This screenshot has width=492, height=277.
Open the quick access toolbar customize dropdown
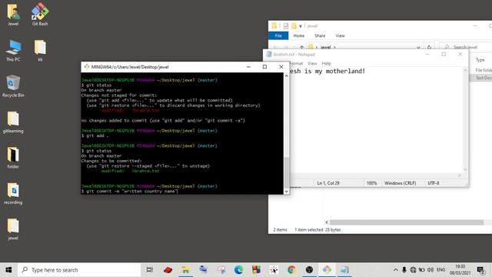[x=301, y=25]
